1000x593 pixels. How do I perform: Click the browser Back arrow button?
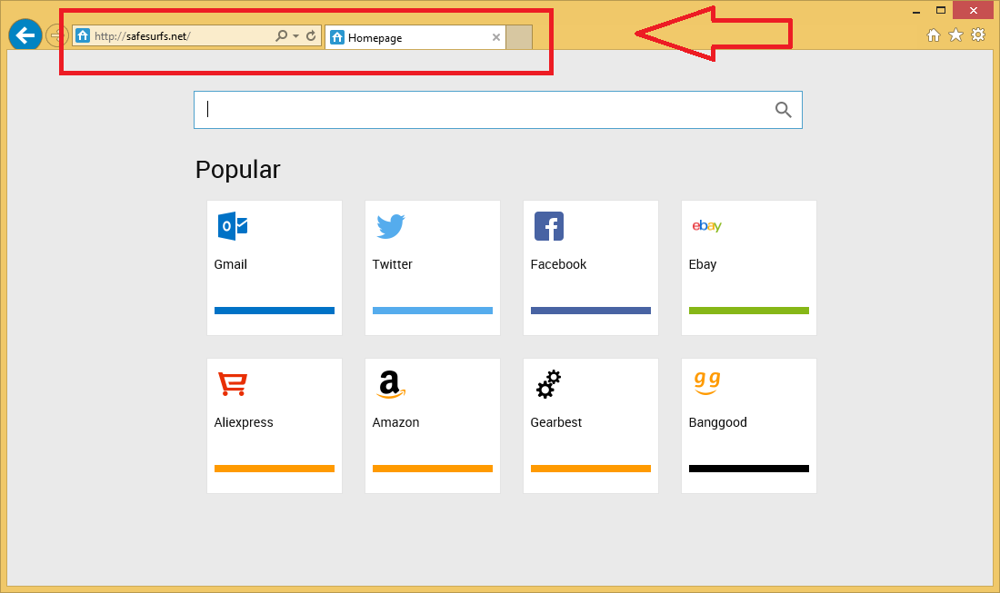click(x=25, y=35)
